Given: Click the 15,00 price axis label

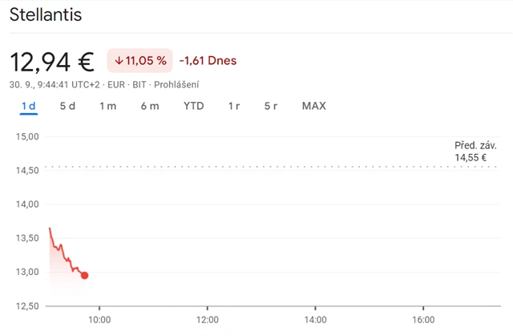Looking at the screenshot, I should pyautogui.click(x=27, y=136).
